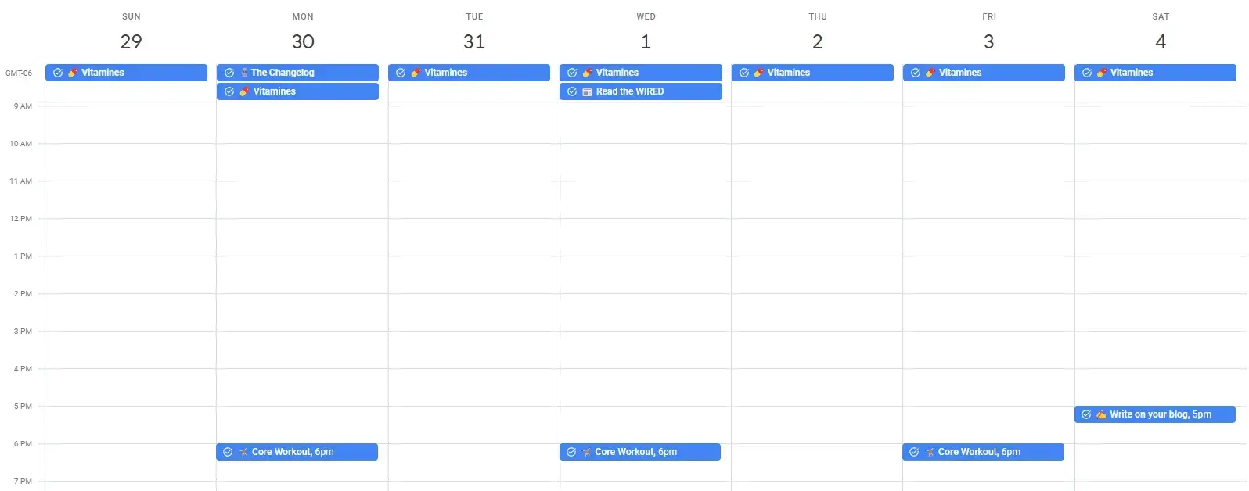This screenshot has height=491, width=1249.
Task: Go to Saturday 4 date number
Action: point(1161,41)
